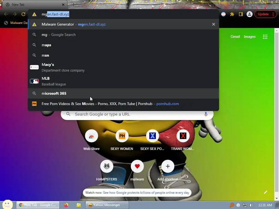Close the New Tab tab
Viewport: 279px width, 209px height.
[63, 5]
